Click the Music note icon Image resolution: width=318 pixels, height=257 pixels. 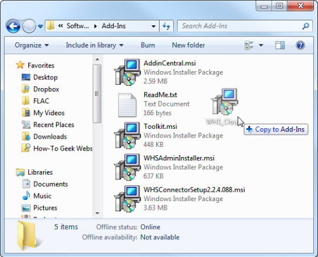(26, 196)
